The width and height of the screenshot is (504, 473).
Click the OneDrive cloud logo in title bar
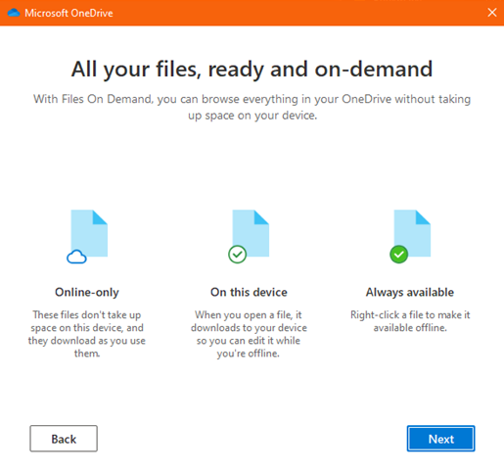[14, 13]
